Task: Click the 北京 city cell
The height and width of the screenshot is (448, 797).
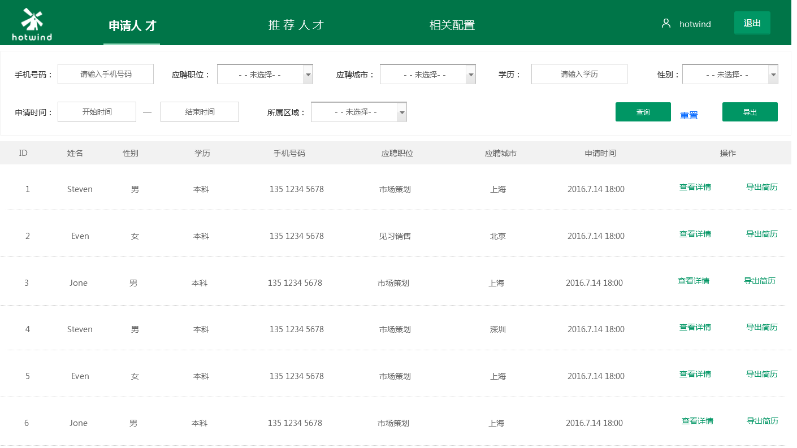Action: (x=498, y=236)
